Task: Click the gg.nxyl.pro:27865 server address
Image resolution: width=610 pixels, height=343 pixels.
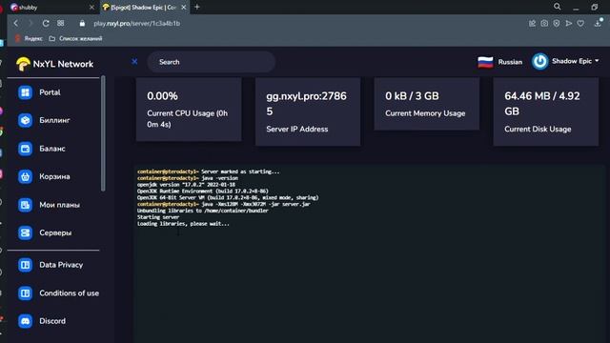Action: (x=306, y=104)
